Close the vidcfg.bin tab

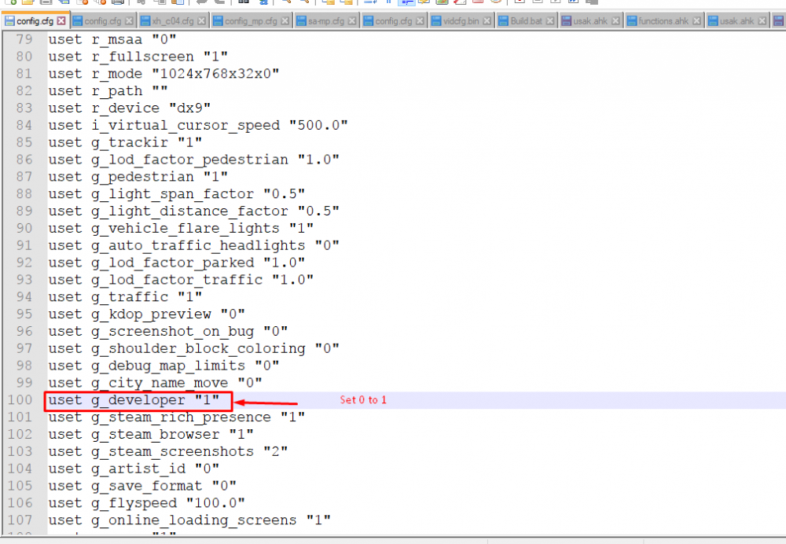click(487, 20)
